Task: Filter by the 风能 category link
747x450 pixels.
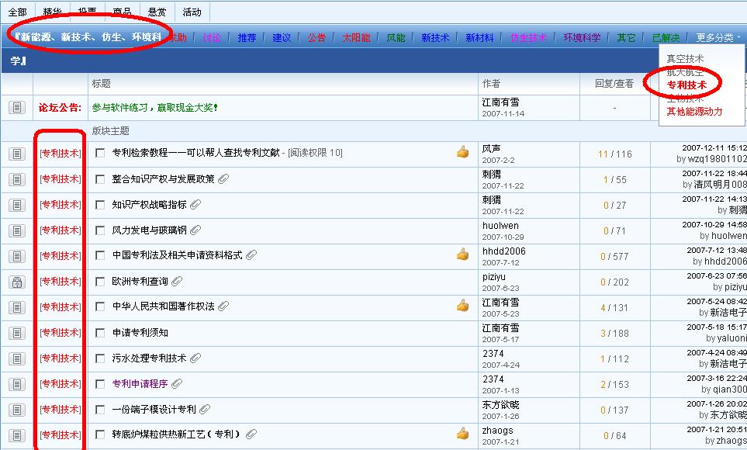Action: pos(396,38)
